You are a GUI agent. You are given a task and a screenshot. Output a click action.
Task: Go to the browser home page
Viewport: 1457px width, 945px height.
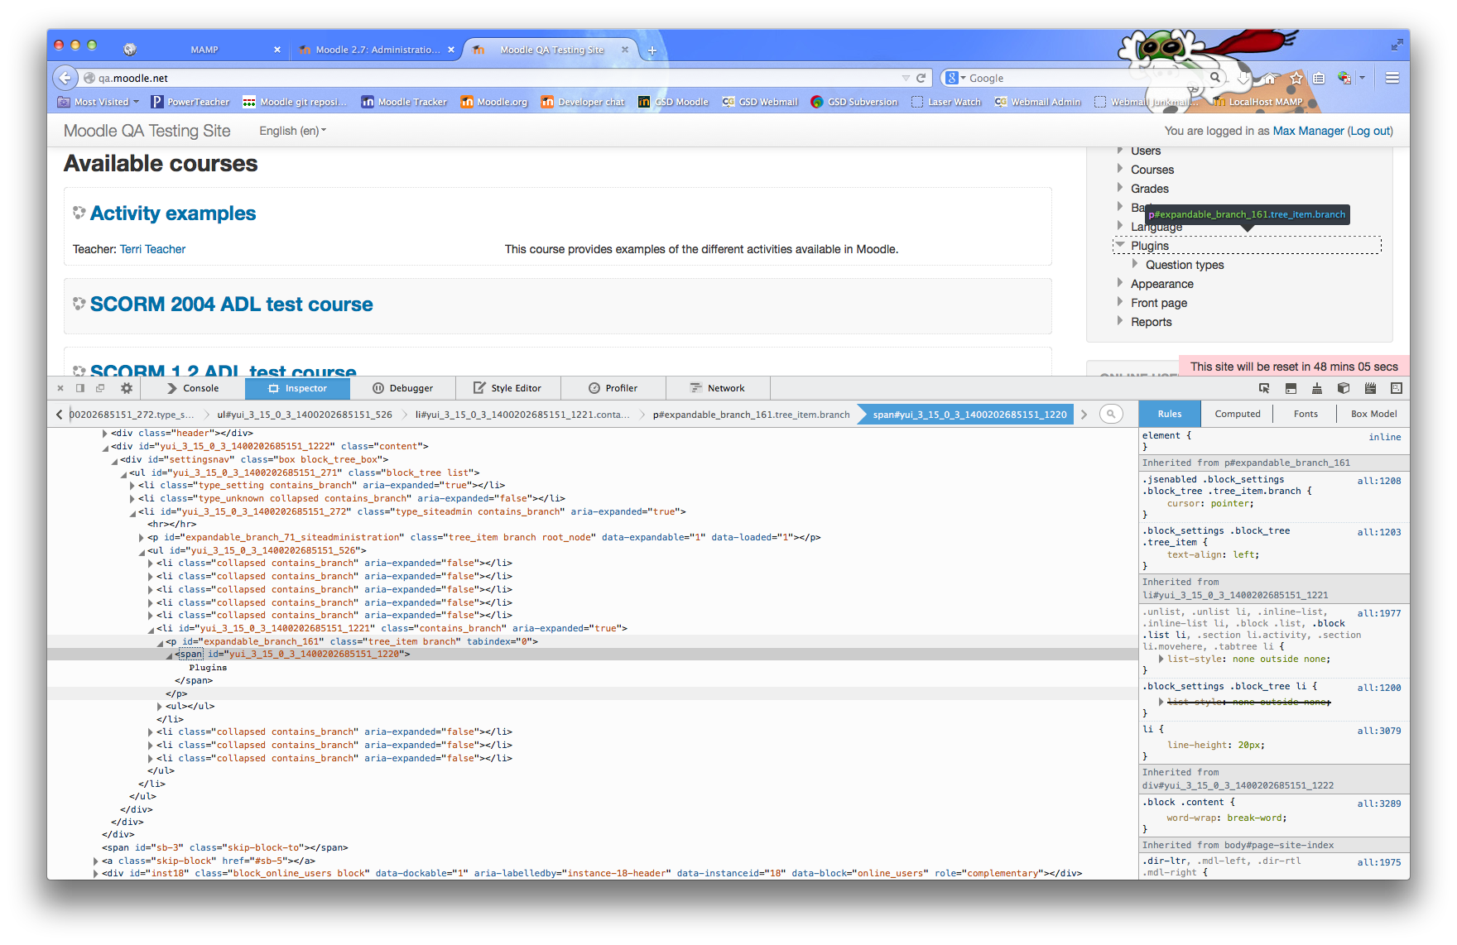1270,78
